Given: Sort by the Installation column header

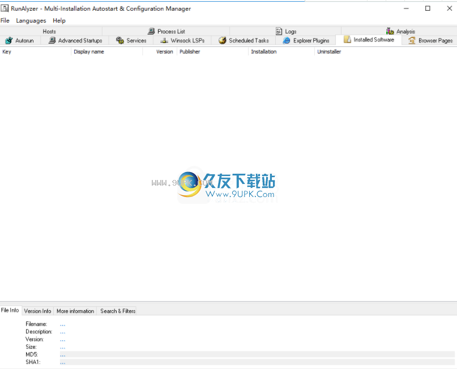Looking at the screenshot, I should [x=281, y=52].
